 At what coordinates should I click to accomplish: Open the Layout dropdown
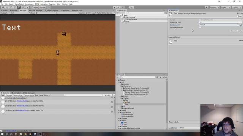tap(237, 7)
